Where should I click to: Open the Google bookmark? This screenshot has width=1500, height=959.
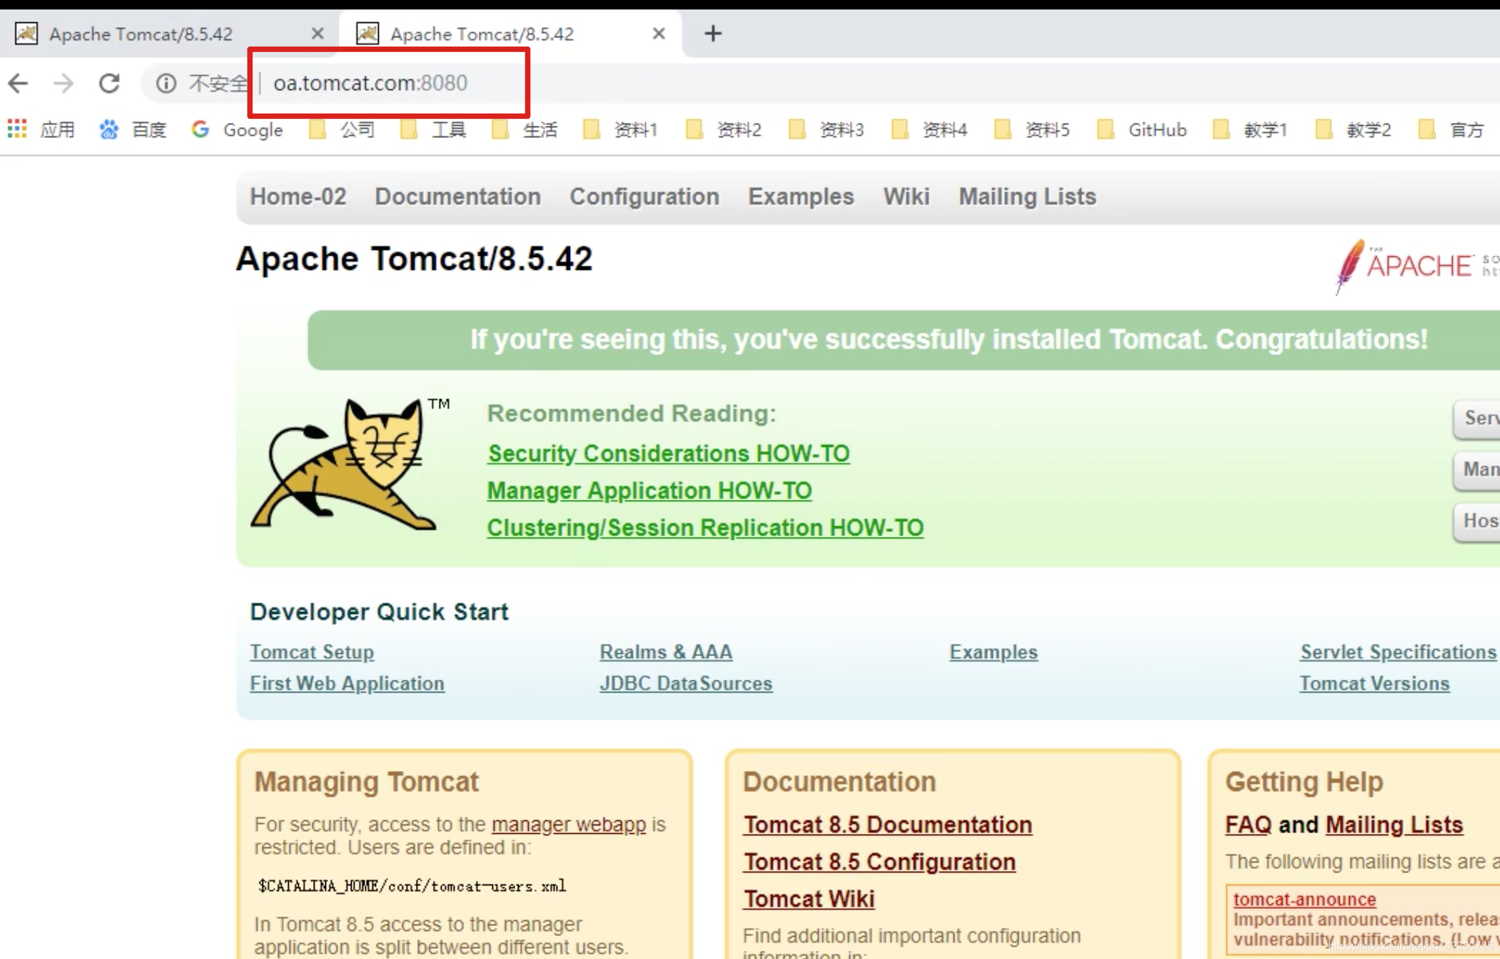(237, 129)
